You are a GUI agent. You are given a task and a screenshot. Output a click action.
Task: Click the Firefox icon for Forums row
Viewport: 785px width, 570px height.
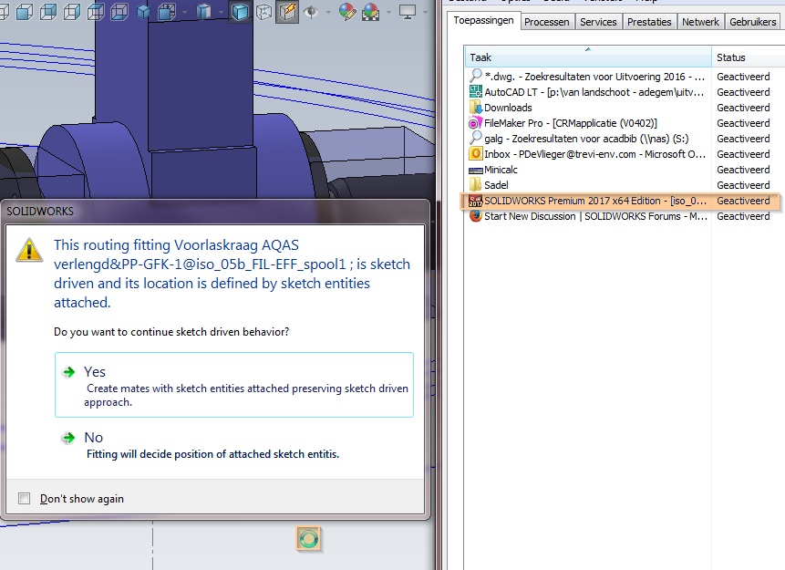[475, 216]
